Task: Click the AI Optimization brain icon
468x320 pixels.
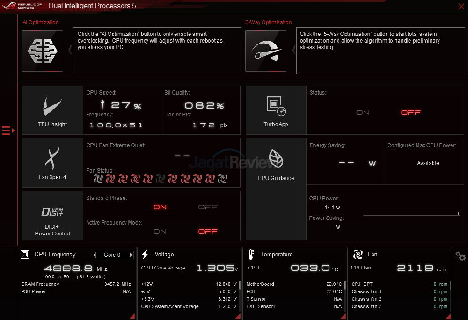Action: (43, 51)
